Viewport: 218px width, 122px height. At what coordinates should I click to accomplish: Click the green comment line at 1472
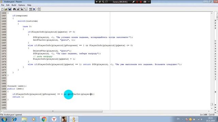coord(43,57)
